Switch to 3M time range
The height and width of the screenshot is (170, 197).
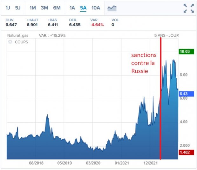click(45, 8)
